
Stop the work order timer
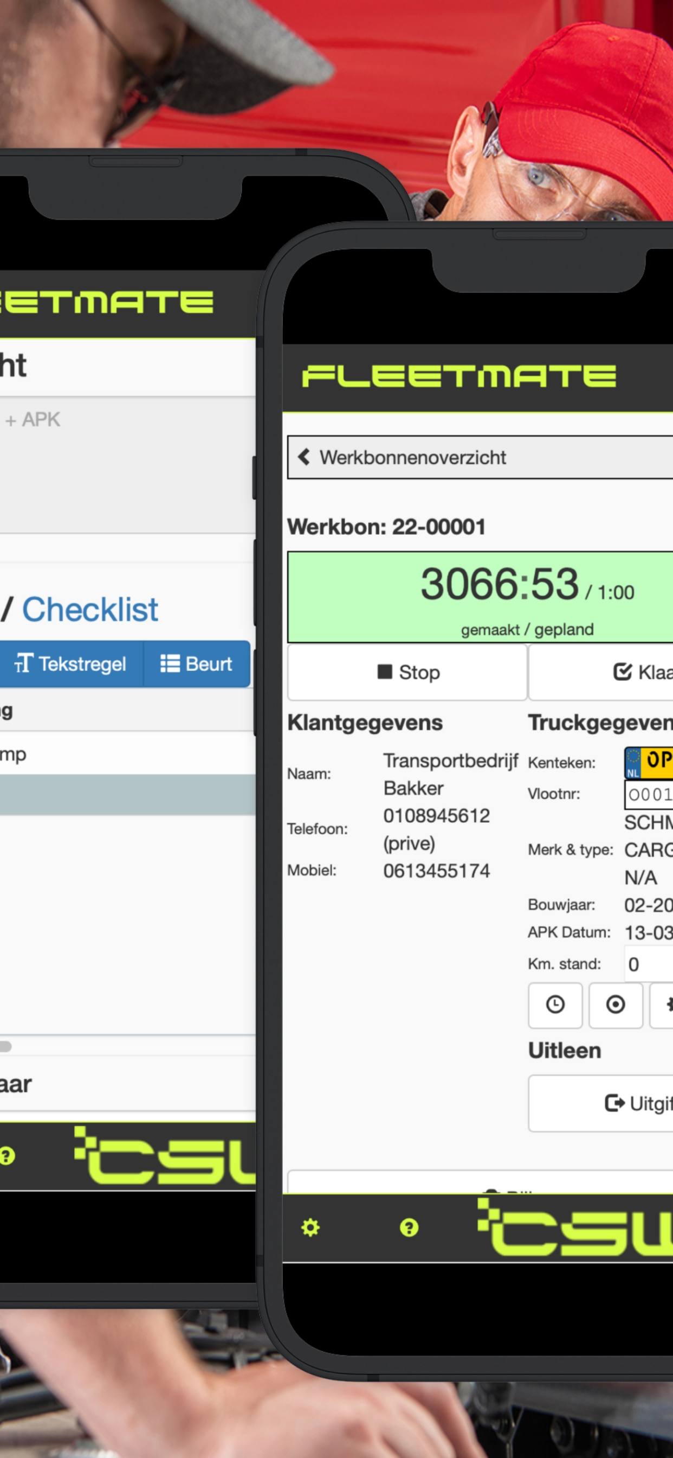pos(407,673)
